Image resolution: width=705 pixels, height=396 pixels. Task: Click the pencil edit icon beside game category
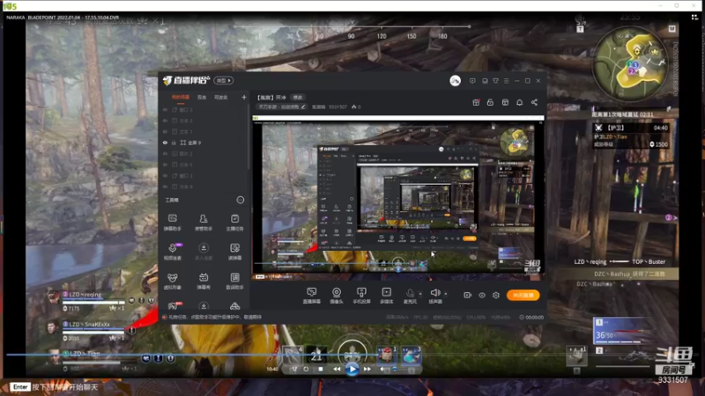coord(303,106)
